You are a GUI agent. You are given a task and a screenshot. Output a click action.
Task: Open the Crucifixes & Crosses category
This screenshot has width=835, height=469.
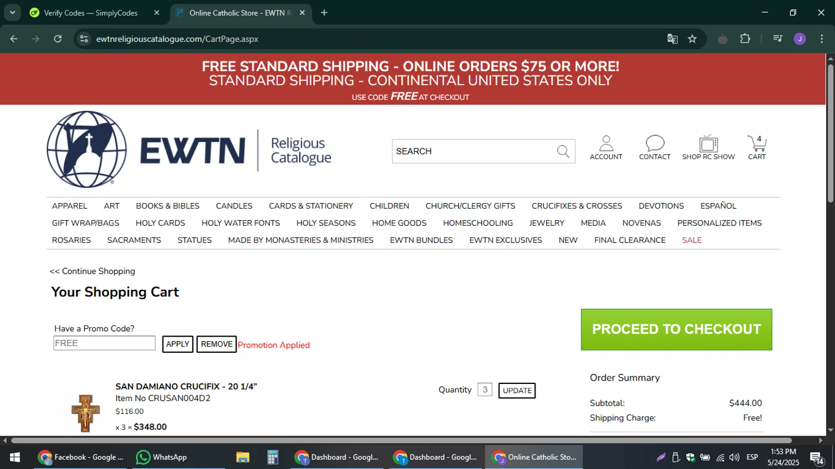pos(577,206)
